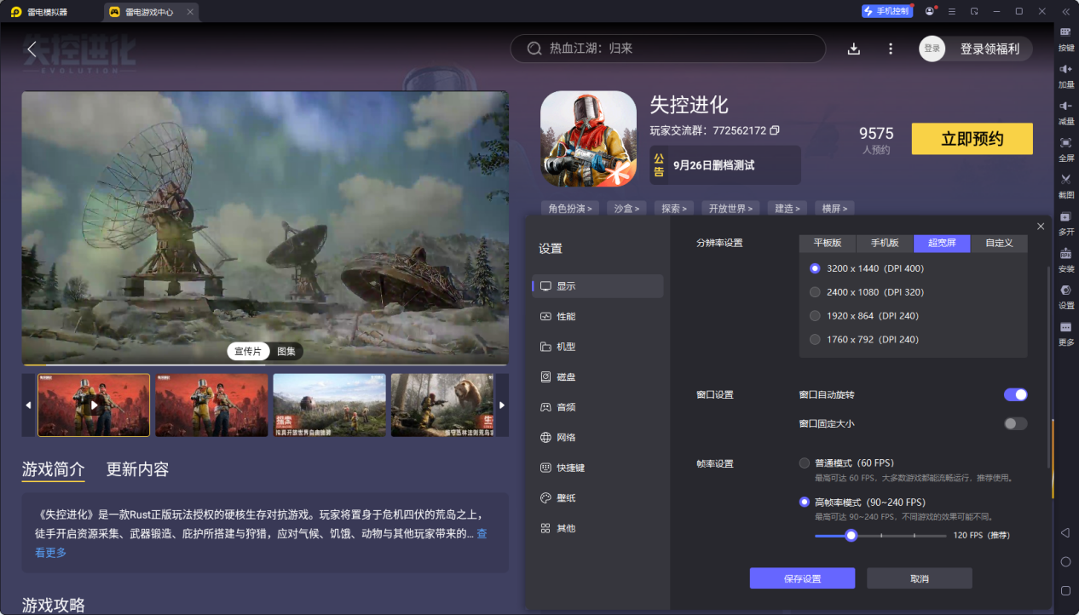Screen dimensions: 1079x615
Task: Switch to the 平板版 resolution tab
Action: [x=827, y=243]
